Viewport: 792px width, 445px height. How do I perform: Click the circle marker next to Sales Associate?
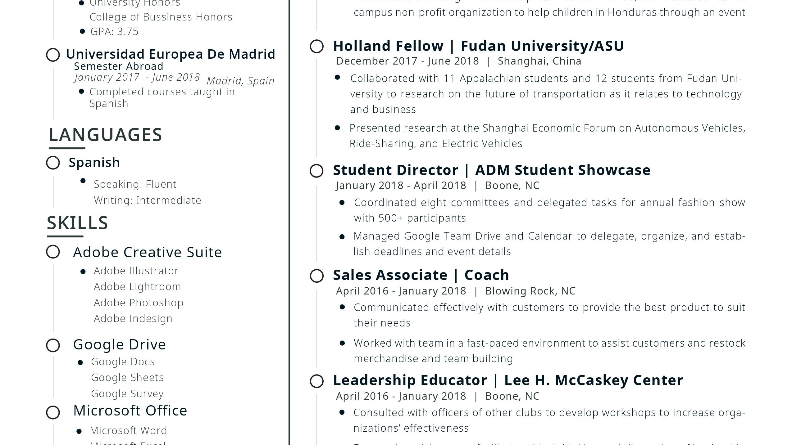316,276
